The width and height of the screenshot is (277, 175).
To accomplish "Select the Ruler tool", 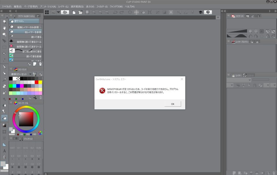I will click(x=4, y=144).
